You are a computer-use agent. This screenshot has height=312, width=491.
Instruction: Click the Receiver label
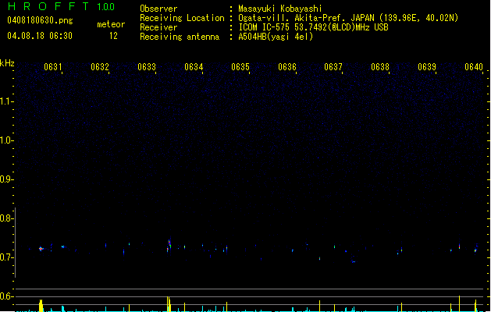tap(158, 27)
